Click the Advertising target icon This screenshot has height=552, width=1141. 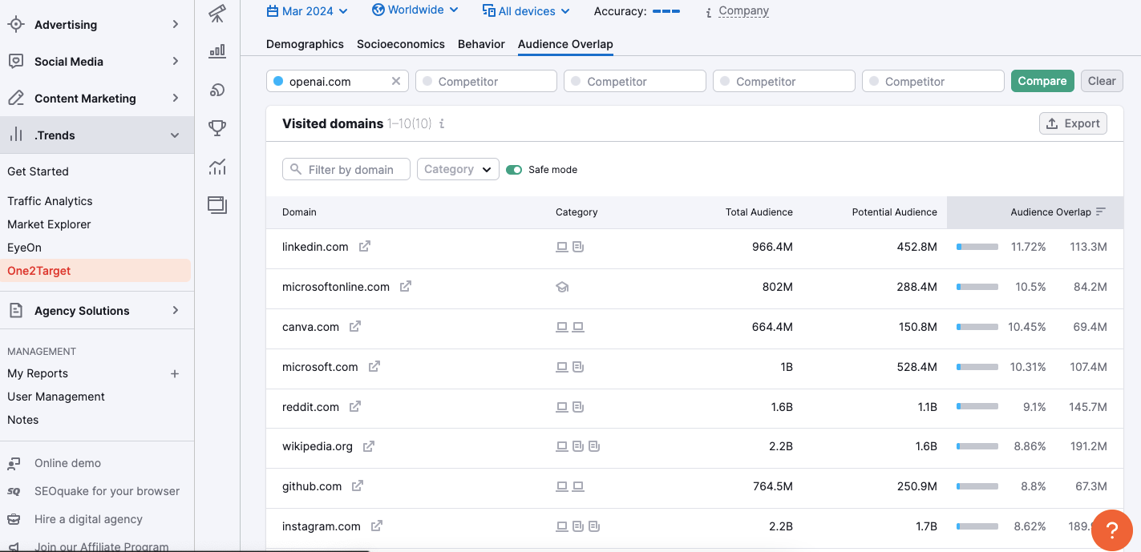[16, 25]
